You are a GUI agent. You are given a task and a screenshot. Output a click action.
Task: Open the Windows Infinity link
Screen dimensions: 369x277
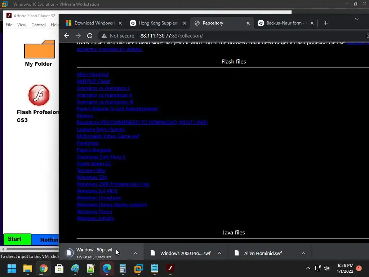[x=95, y=218]
